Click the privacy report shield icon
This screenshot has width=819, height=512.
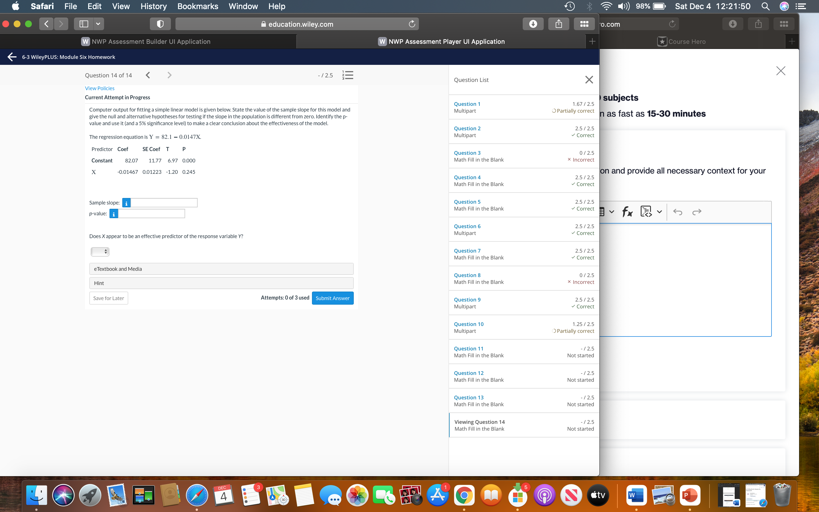coord(160,24)
